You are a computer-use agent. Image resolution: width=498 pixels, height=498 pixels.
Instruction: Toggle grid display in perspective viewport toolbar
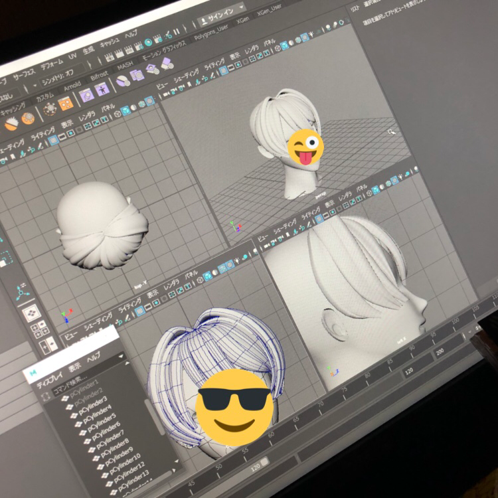click(x=224, y=70)
